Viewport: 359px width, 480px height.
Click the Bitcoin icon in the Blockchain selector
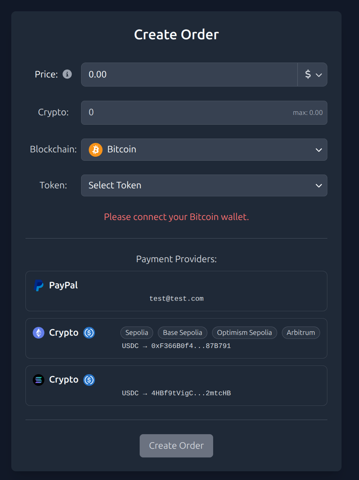[95, 149]
